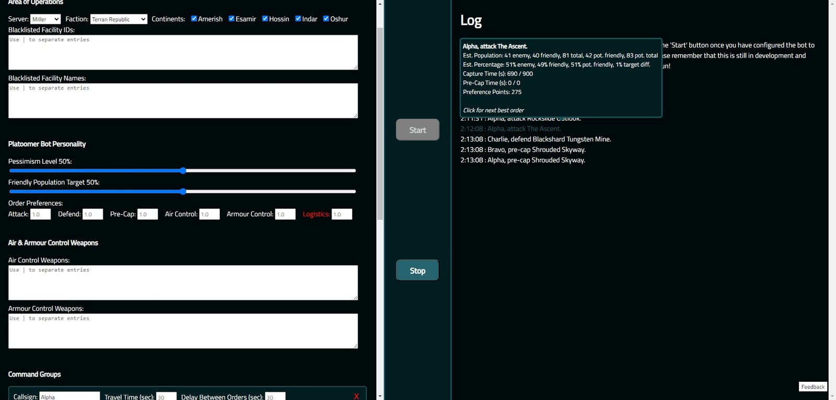
Task: Adjust the Pessimism Level slider handle
Action: (183, 171)
